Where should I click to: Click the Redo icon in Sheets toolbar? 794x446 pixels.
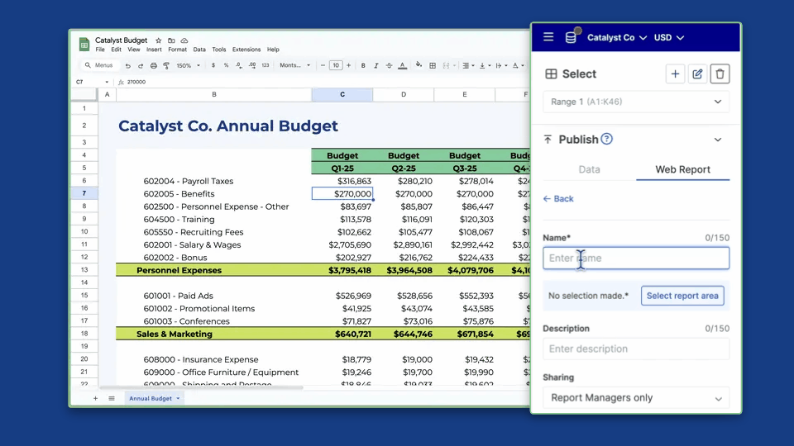(x=141, y=65)
